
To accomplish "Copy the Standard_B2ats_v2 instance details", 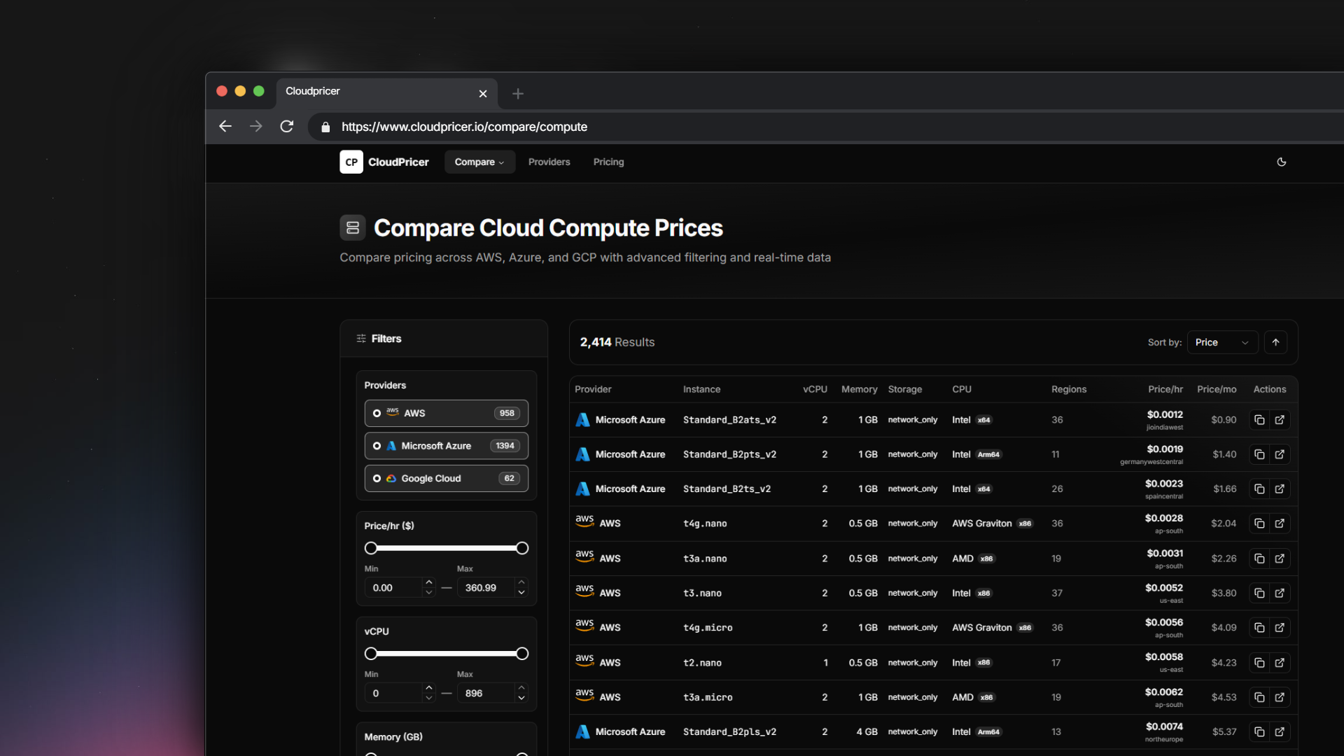I will pyautogui.click(x=1260, y=419).
